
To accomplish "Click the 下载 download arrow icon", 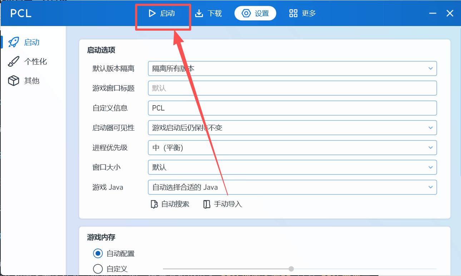I will (x=199, y=14).
